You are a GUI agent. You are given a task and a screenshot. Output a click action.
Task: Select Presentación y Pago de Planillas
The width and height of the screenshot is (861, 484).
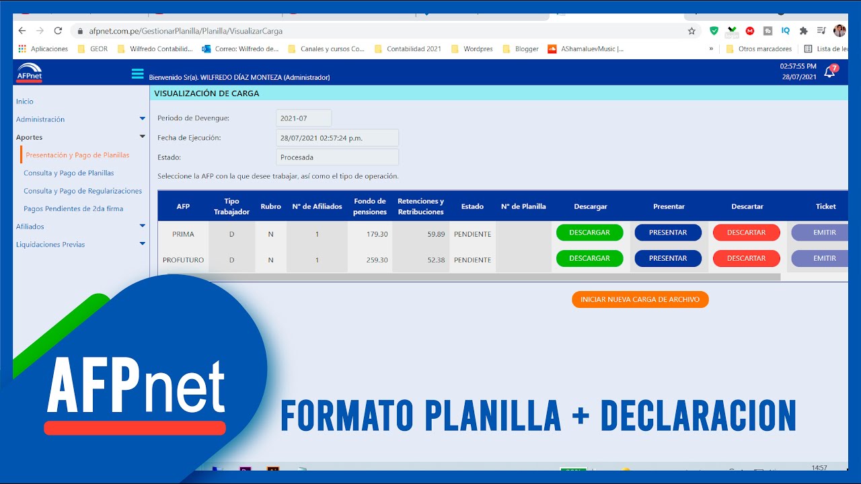pyautogui.click(x=77, y=155)
